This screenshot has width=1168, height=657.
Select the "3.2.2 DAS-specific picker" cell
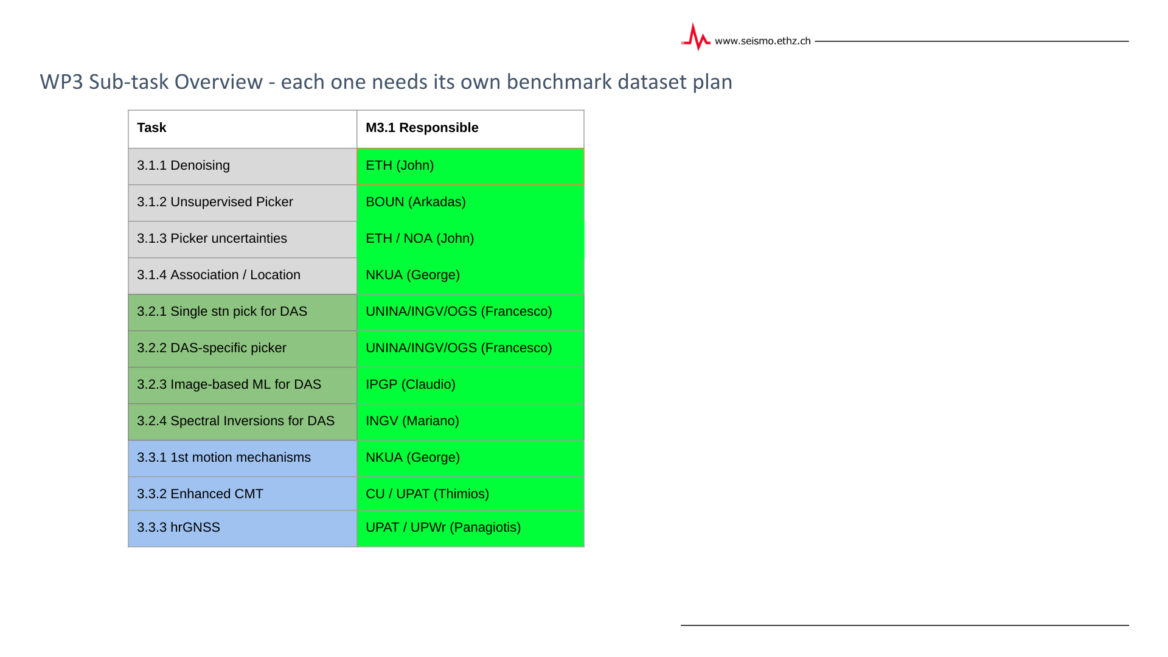(243, 349)
